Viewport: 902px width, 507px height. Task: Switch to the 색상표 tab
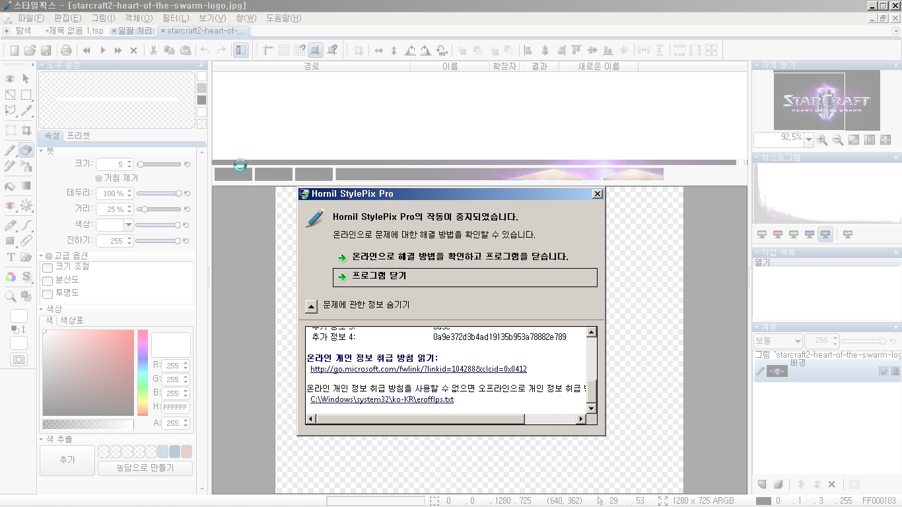(72, 320)
